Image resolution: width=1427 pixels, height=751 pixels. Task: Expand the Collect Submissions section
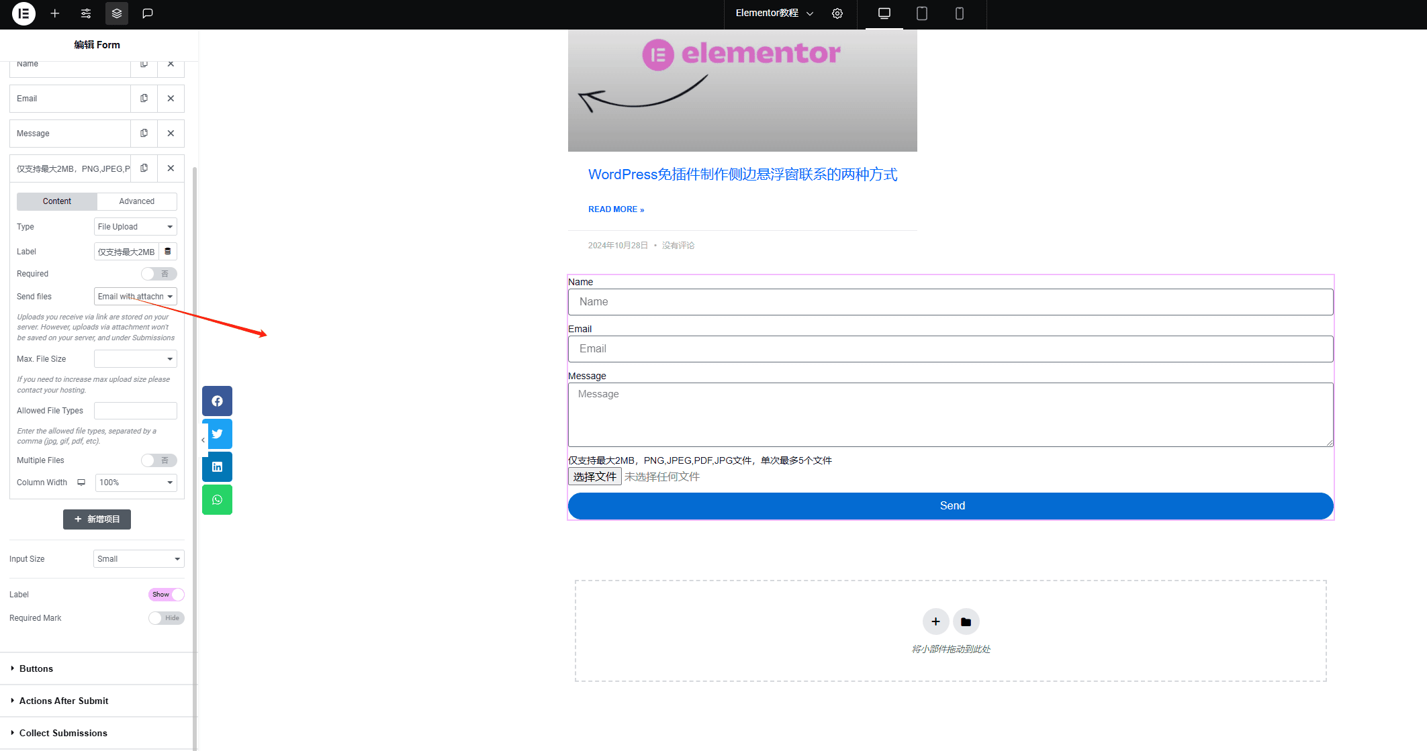click(99, 733)
